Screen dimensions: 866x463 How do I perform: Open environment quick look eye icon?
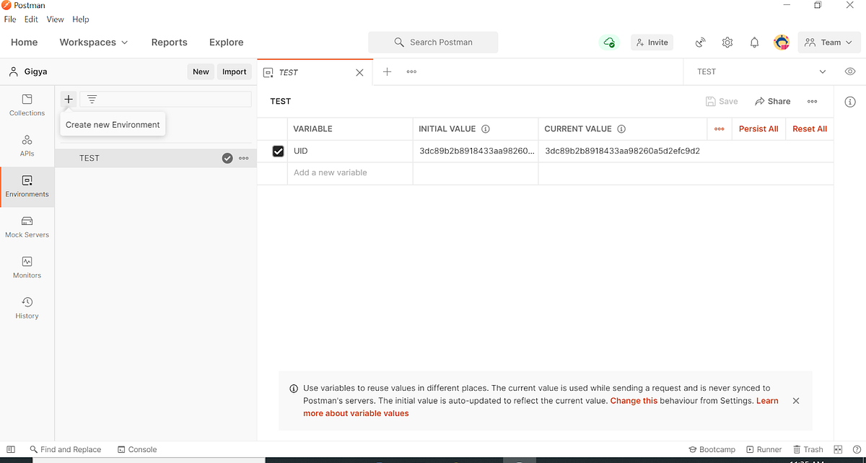850,71
